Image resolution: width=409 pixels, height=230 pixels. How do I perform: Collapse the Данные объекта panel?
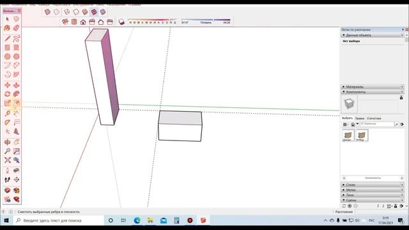(372, 35)
